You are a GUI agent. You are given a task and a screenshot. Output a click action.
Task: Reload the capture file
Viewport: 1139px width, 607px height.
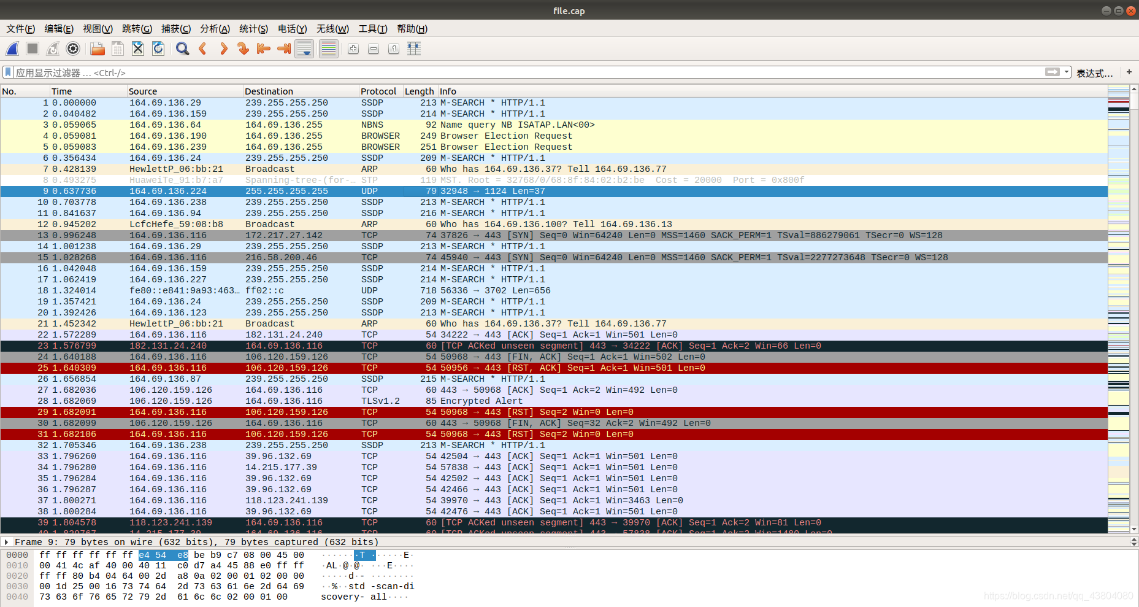click(158, 48)
